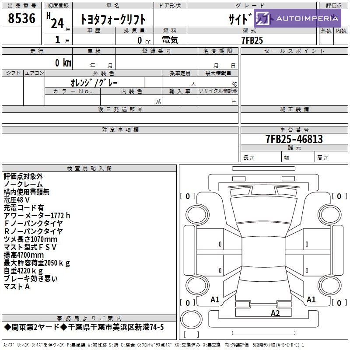
Task: Click the "シフト" header
Action: tap(13, 73)
